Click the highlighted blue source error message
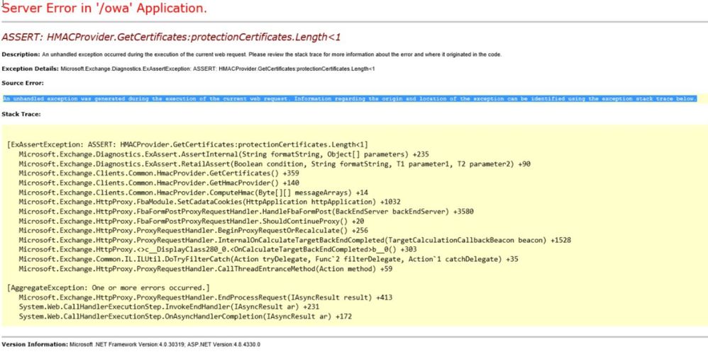This screenshot has width=708, height=359. 350,98
